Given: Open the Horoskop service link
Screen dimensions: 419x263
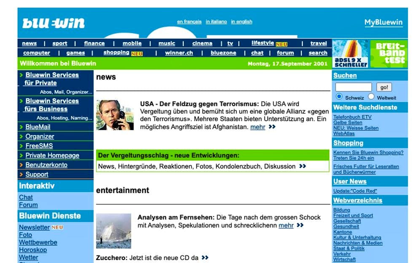Looking at the screenshot, I should click(33, 250).
